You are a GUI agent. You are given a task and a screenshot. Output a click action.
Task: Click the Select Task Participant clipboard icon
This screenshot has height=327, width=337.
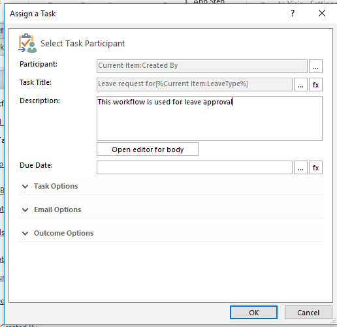coord(27,43)
